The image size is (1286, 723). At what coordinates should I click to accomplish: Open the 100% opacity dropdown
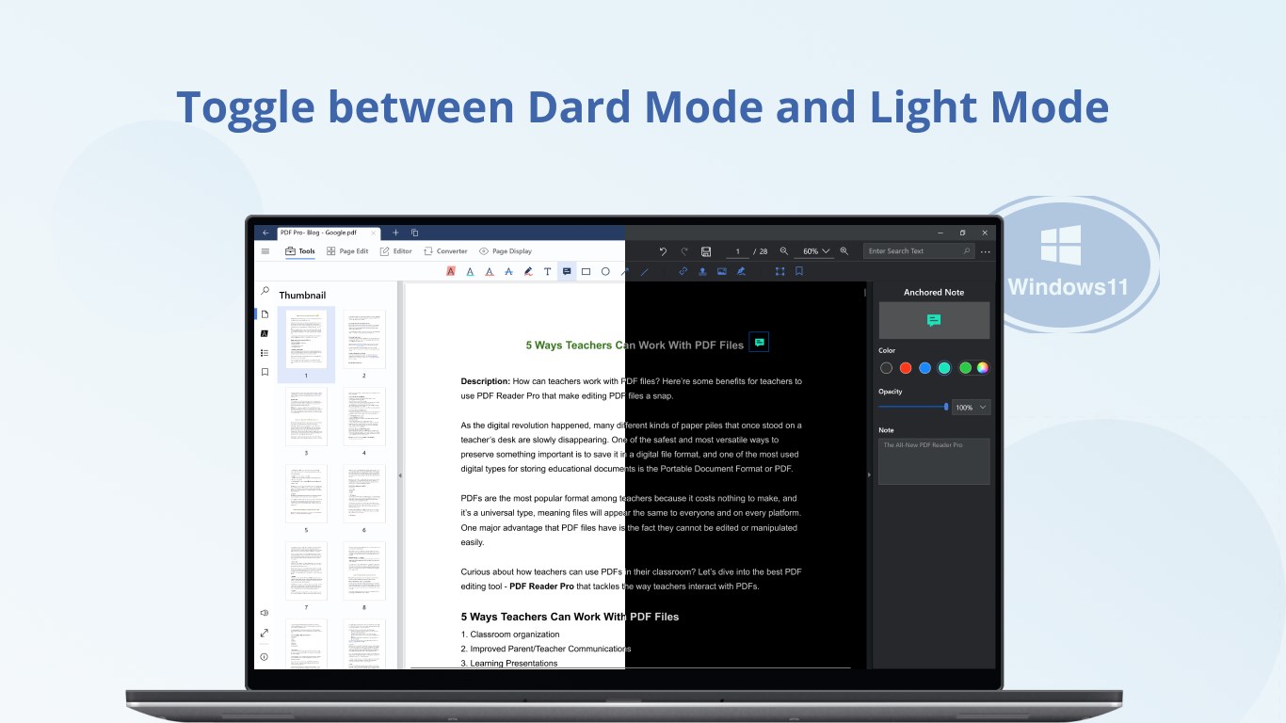tap(971, 408)
